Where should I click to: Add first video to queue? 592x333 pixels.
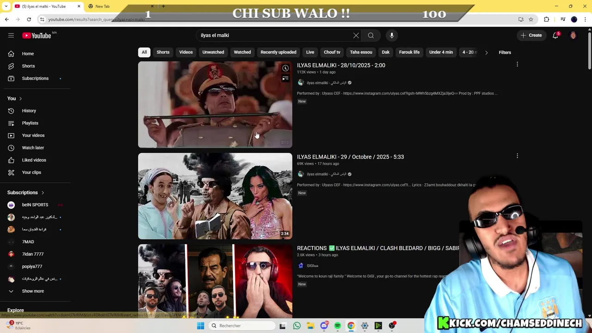[285, 79]
